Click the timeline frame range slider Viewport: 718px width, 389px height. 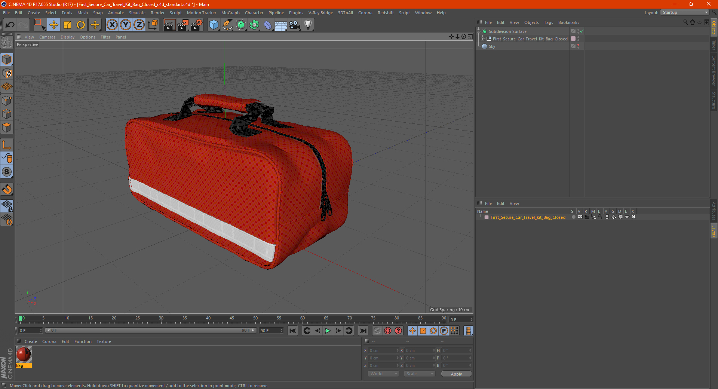(151, 330)
